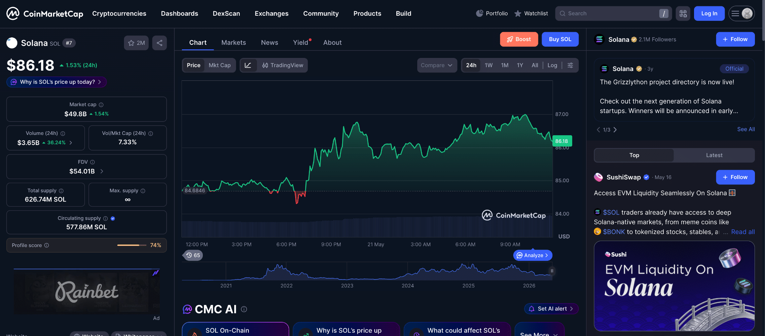Click the Boost button
This screenshot has width=765, height=336.
tap(519, 39)
